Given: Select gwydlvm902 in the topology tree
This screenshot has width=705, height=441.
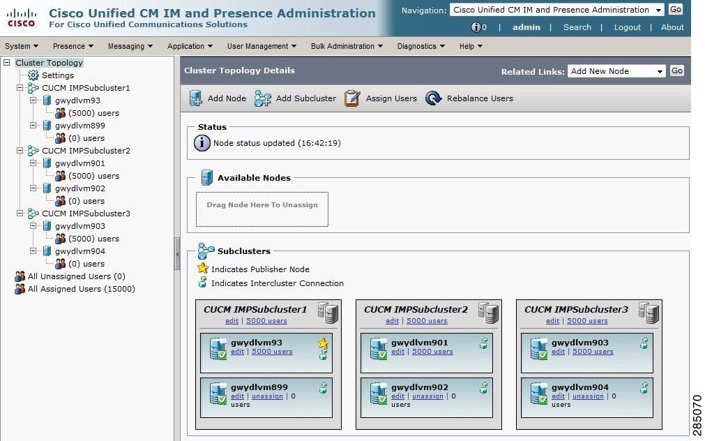Looking at the screenshot, I should 80,188.
